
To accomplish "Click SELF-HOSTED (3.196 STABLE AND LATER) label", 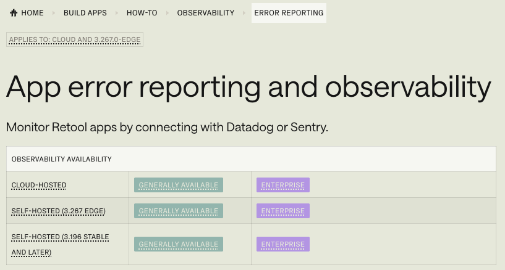I will point(60,245).
